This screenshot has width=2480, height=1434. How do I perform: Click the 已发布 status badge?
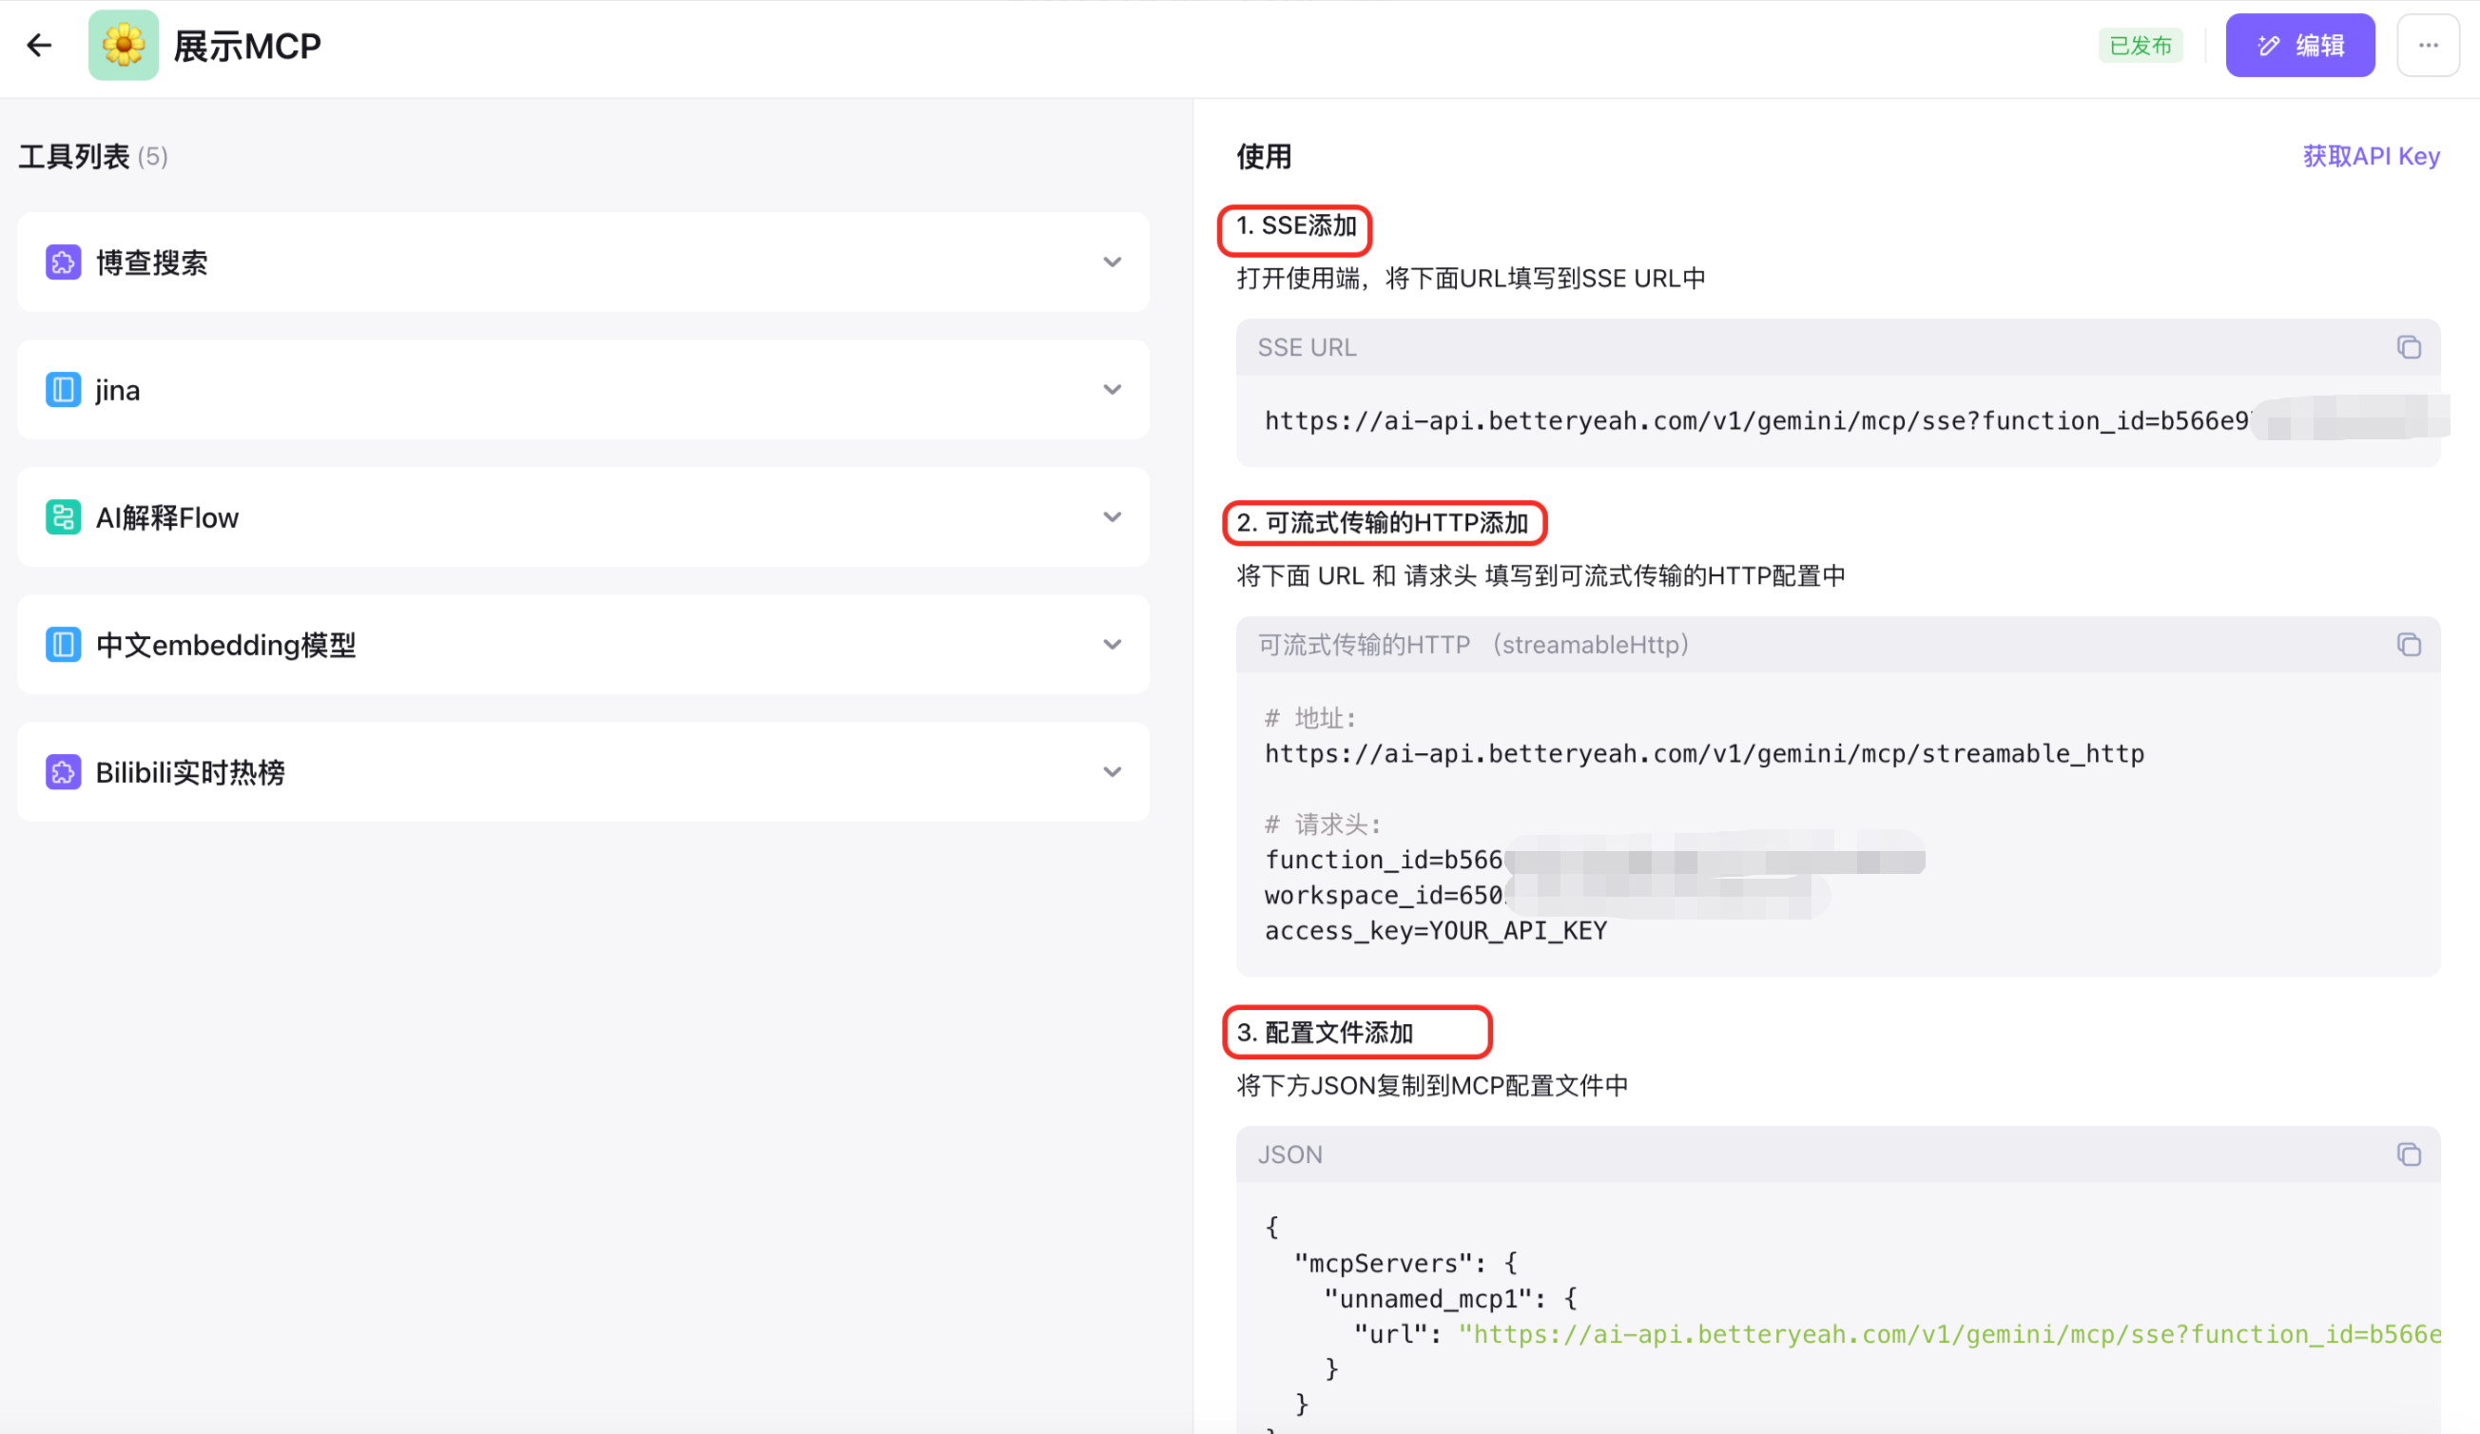[x=2140, y=46]
